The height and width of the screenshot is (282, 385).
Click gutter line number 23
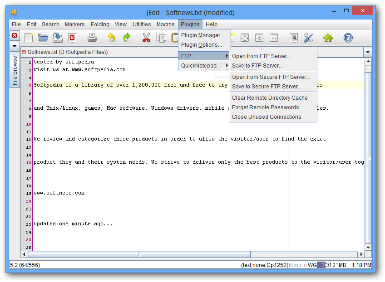[x=29, y=224]
